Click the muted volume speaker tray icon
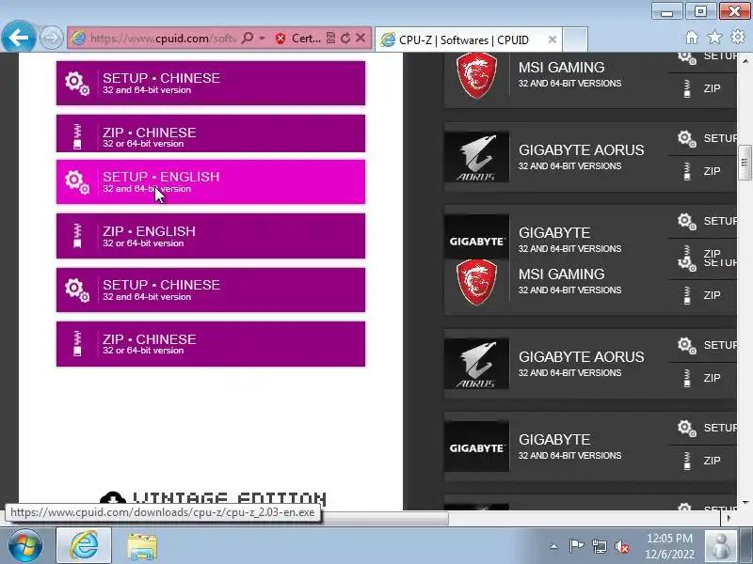Screen dimensions: 753x564 pos(622,546)
